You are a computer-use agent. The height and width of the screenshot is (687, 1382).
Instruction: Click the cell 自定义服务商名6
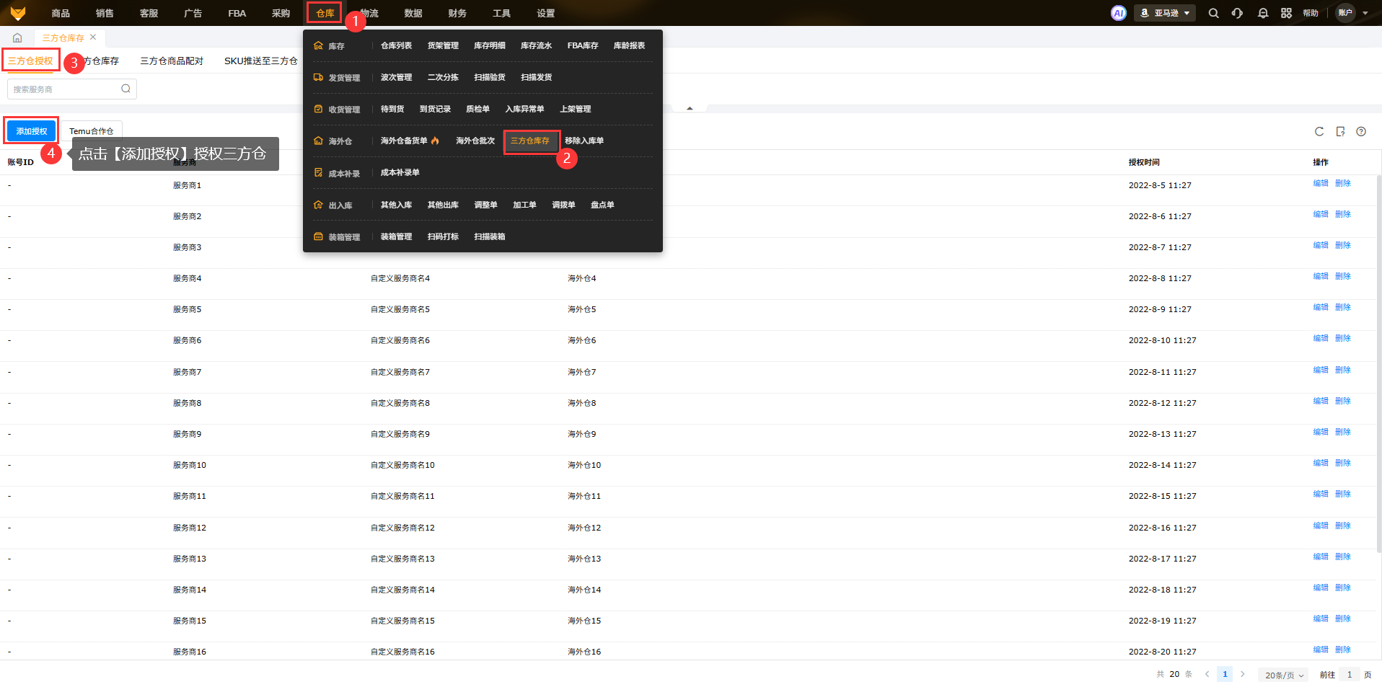[400, 340]
